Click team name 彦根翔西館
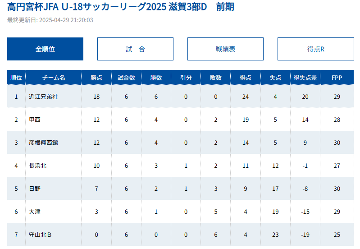This screenshot has height=249, width=360. pyautogui.click(x=43, y=143)
